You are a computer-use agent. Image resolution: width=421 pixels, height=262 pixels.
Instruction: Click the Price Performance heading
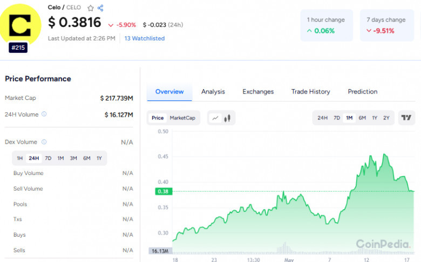38,79
